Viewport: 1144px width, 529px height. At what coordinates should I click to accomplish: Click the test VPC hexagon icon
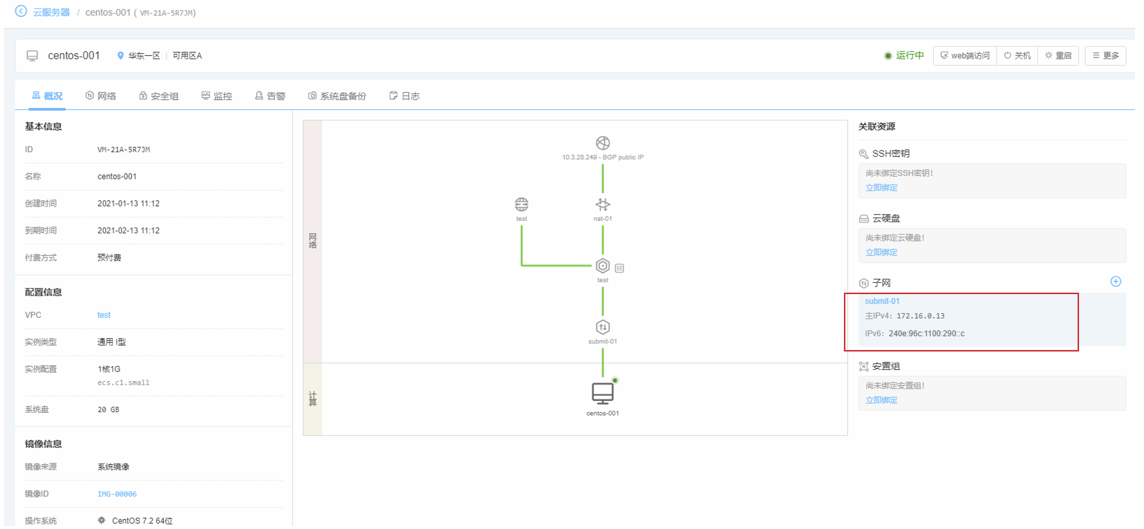click(x=602, y=266)
